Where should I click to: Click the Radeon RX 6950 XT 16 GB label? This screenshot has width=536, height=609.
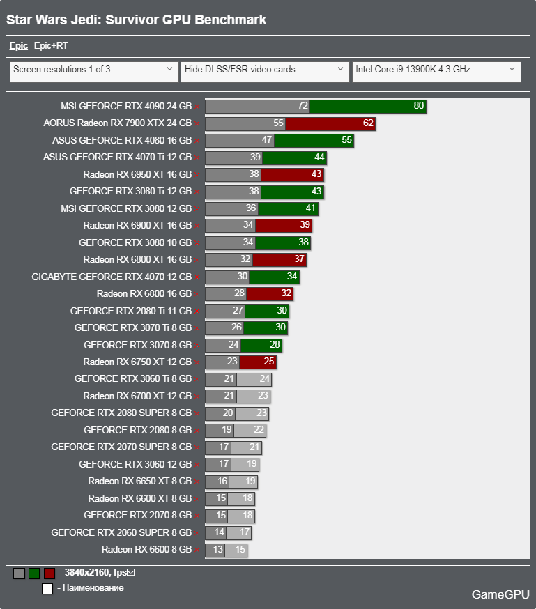point(137,174)
